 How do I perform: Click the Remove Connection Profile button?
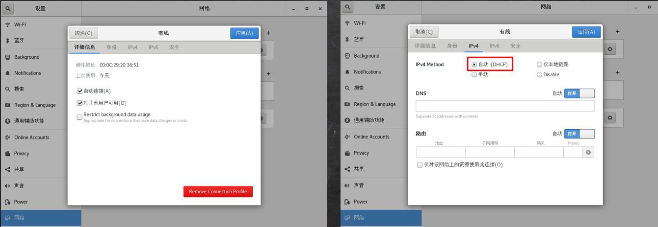[x=218, y=191]
